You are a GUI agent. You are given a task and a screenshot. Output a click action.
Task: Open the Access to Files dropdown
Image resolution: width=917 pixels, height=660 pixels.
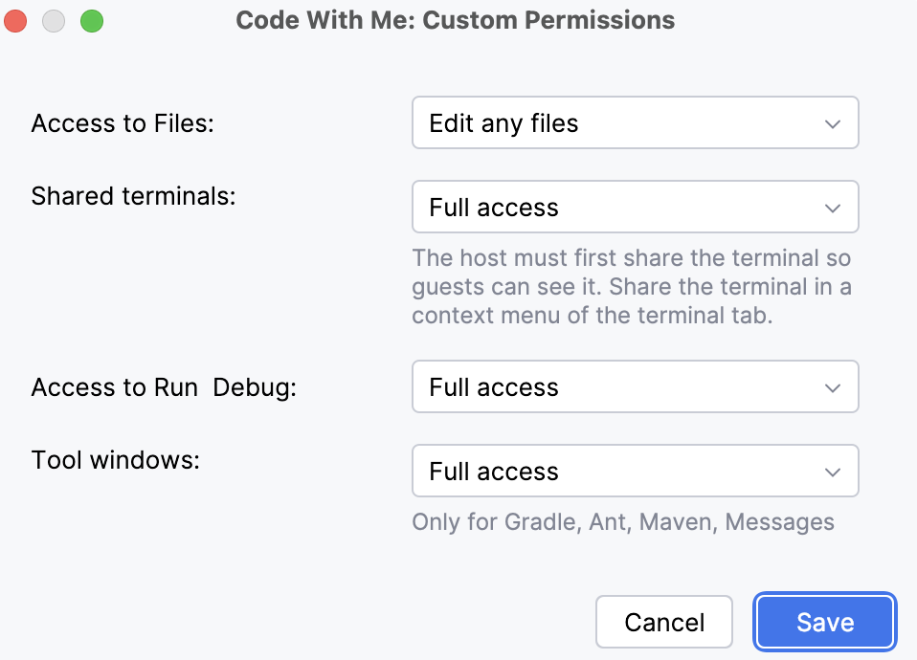point(635,122)
